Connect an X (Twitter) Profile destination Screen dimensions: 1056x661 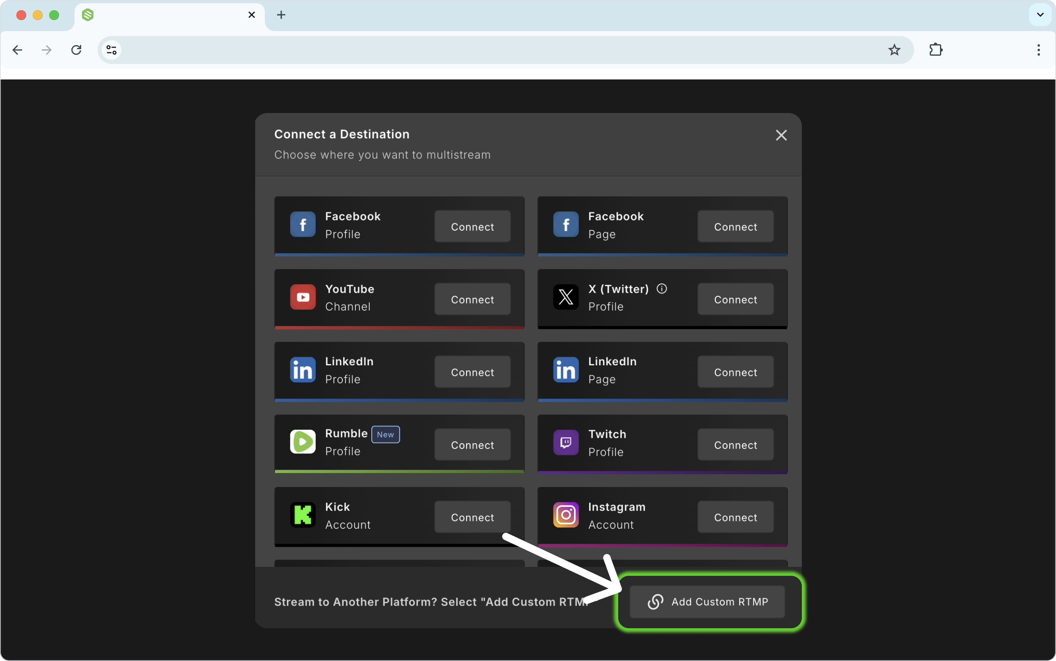click(x=735, y=299)
